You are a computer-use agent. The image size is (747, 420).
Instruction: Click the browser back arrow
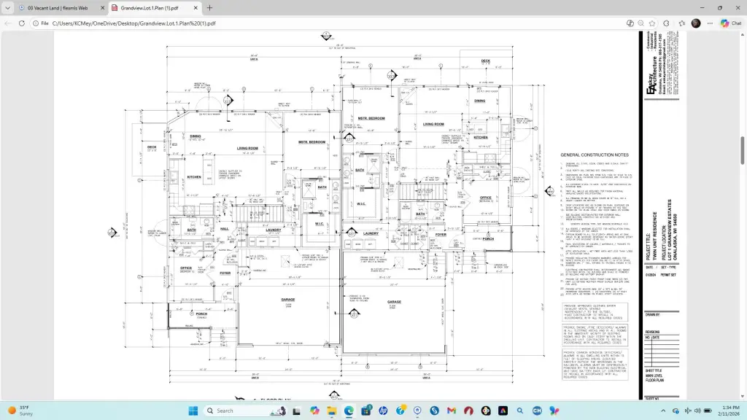tap(8, 23)
